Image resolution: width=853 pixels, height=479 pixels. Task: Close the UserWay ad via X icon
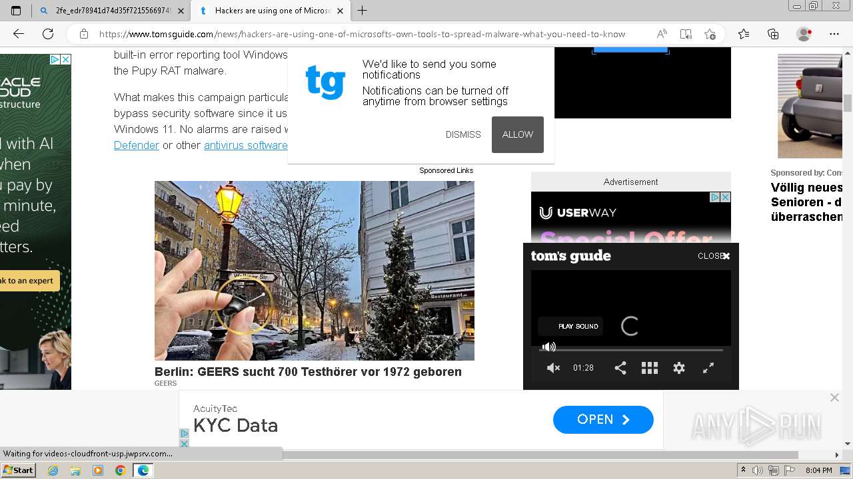(726, 197)
